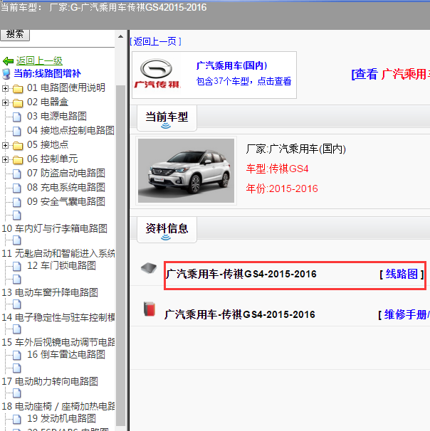Click the 年份:2015-2016 text
Screen dimensions: 430x431
[x=282, y=189]
